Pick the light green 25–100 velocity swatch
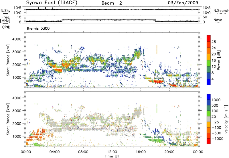Viewport: 229px width, 158px height. pos(209,114)
